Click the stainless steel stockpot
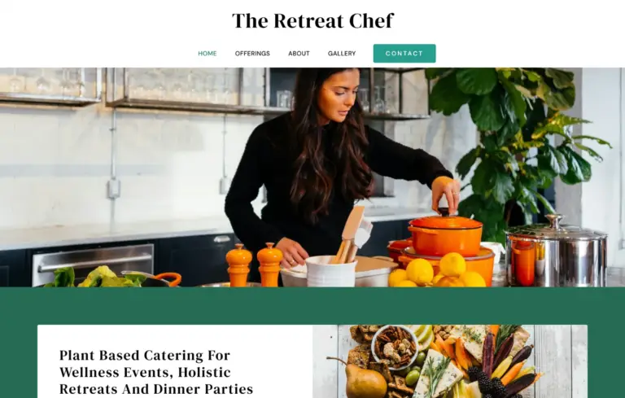Image resolution: width=625 pixels, height=398 pixels. 557,251
